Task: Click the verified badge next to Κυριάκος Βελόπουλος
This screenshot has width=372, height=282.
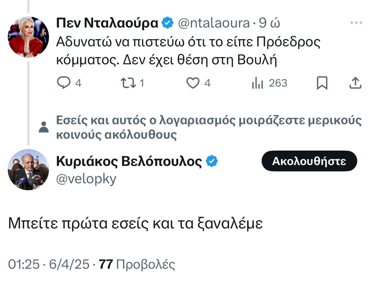Action: coord(212,161)
